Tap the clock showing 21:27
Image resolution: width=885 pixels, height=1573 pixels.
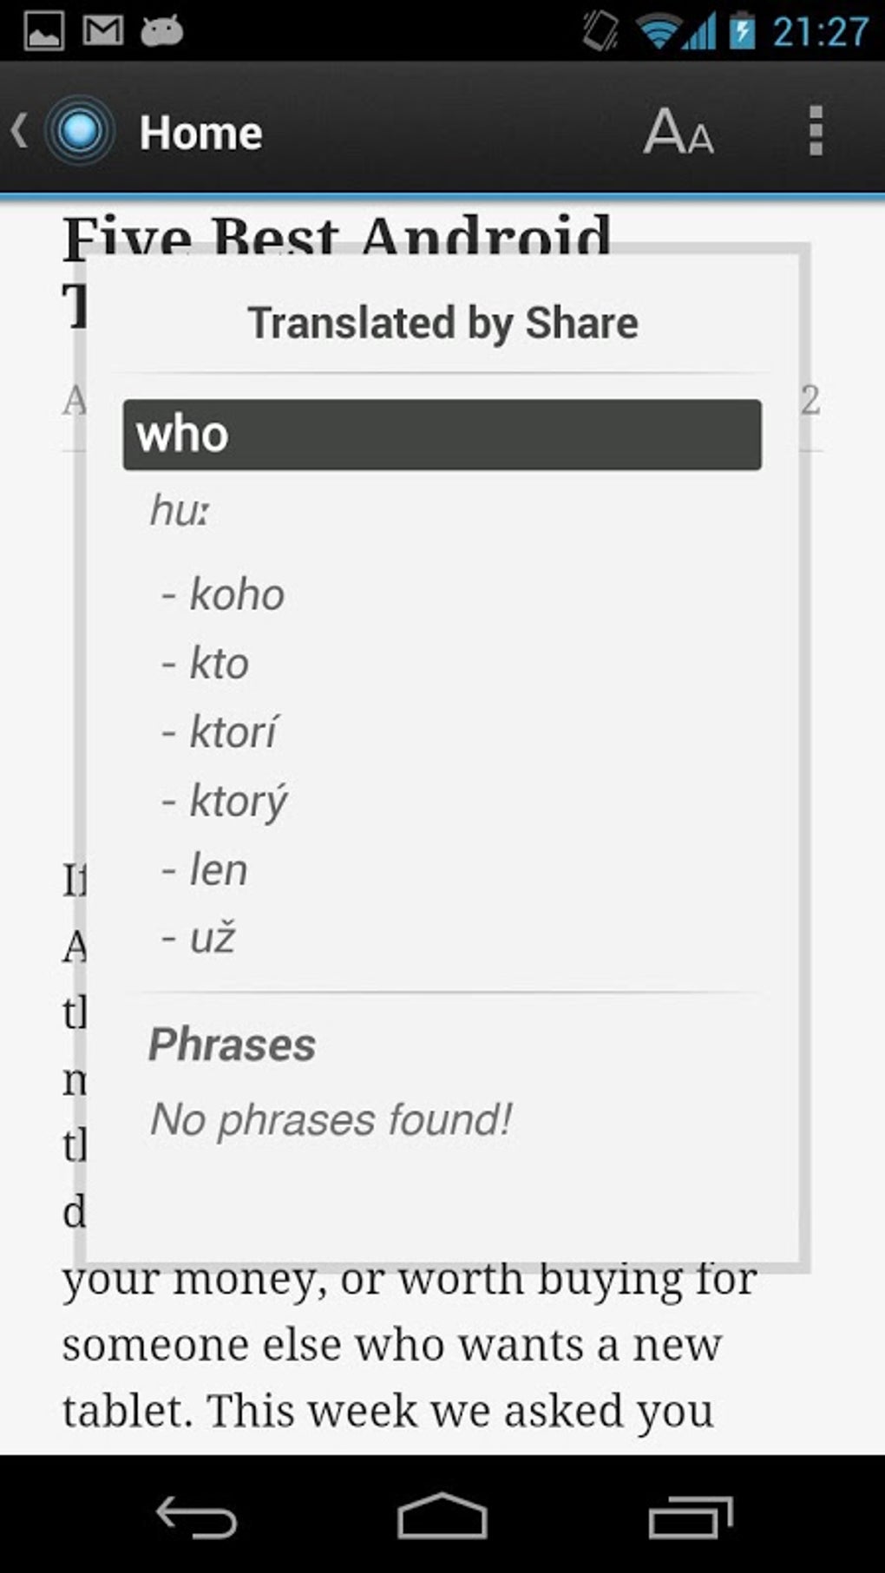click(820, 32)
